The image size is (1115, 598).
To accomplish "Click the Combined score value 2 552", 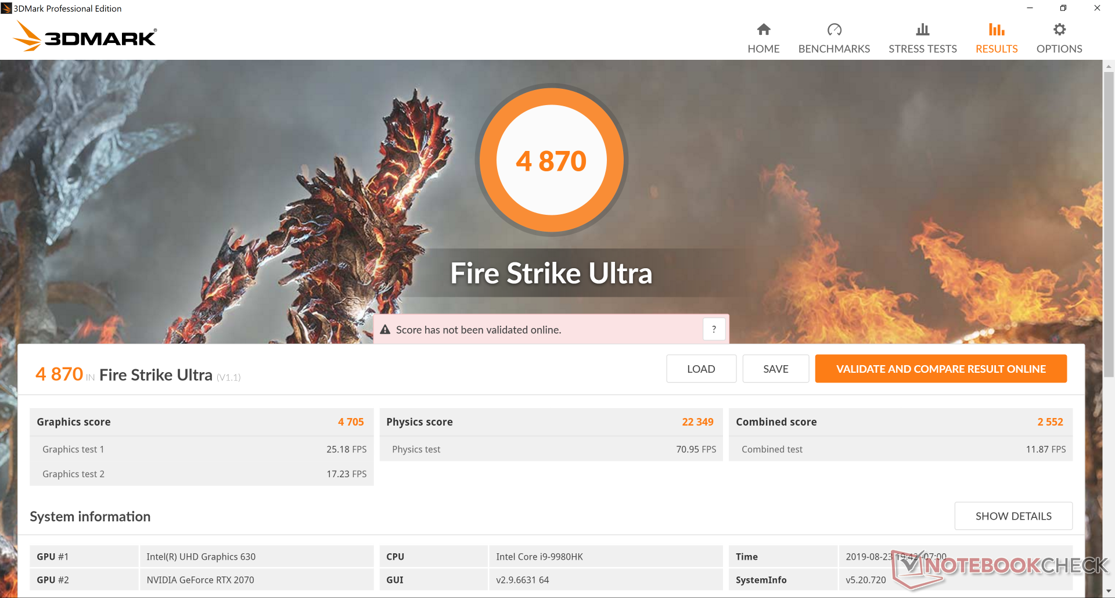I will point(1050,422).
